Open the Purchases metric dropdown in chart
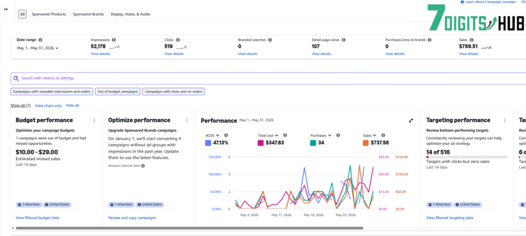The image size is (526, 236). click(322, 135)
